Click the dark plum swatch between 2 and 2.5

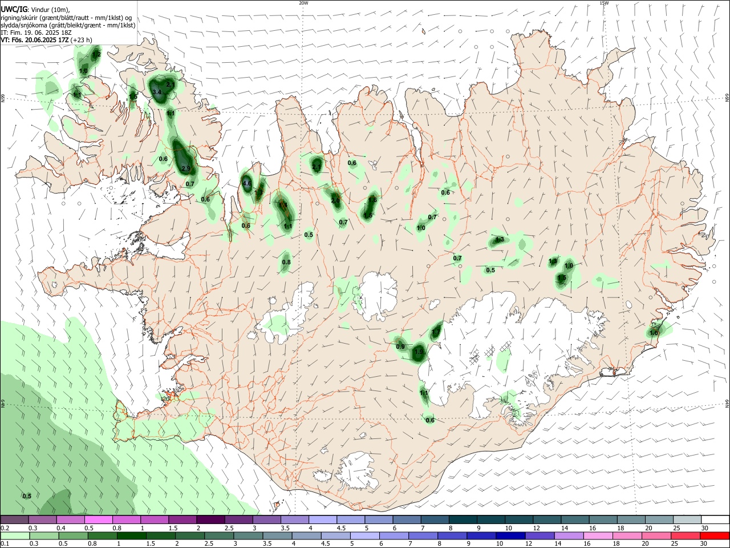210,519
